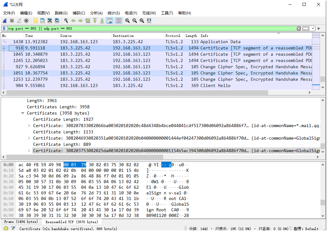The image size is (327, 231).
Task: Open the 帮助(H) menu
Action: coord(184,13)
